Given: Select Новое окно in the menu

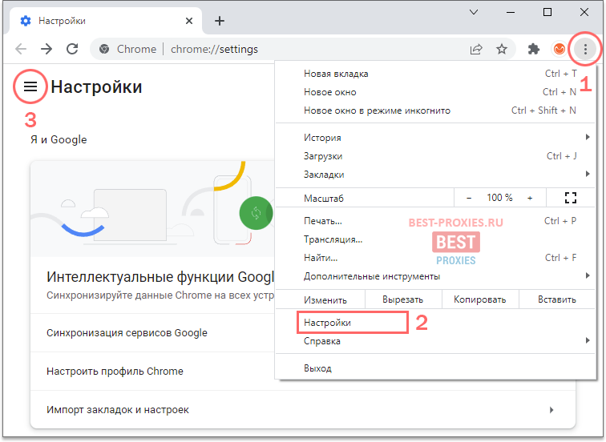Looking at the screenshot, I should pos(435,92).
